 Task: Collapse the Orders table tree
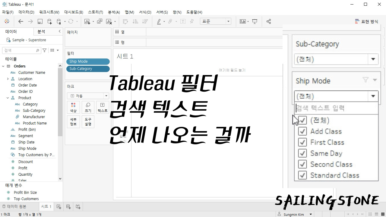(x=3, y=66)
